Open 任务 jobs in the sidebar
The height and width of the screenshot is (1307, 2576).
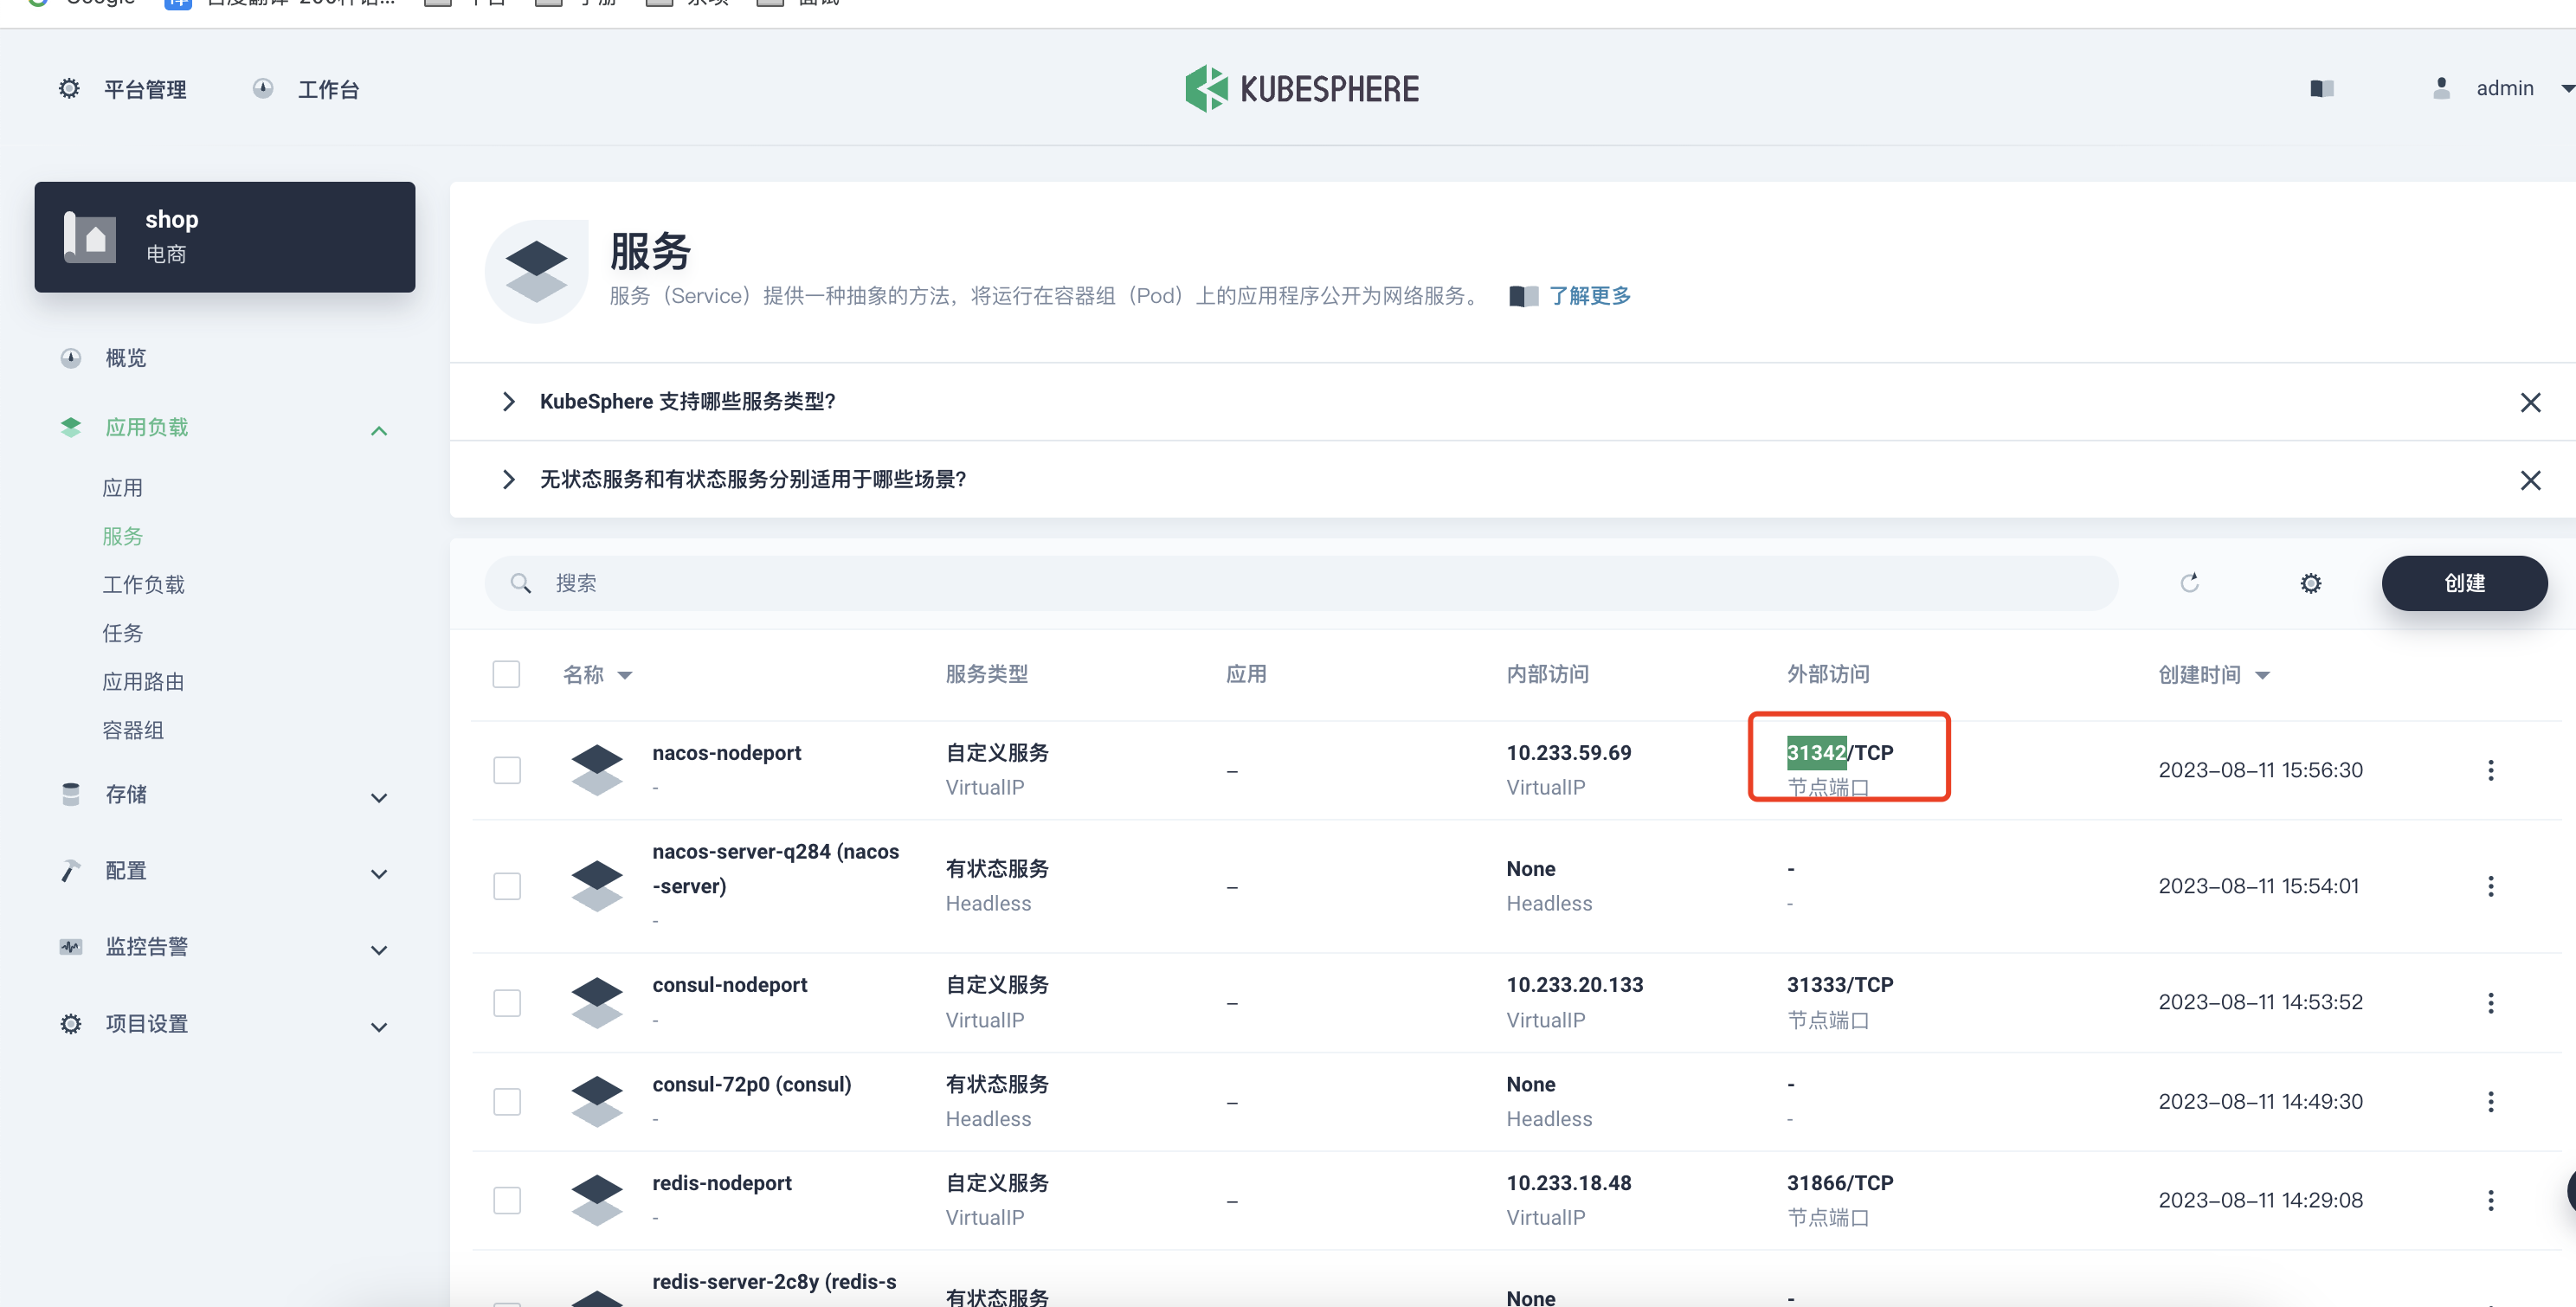[x=123, y=633]
